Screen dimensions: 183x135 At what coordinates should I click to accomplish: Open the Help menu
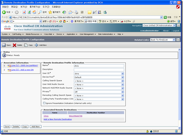tap(120, 34)
